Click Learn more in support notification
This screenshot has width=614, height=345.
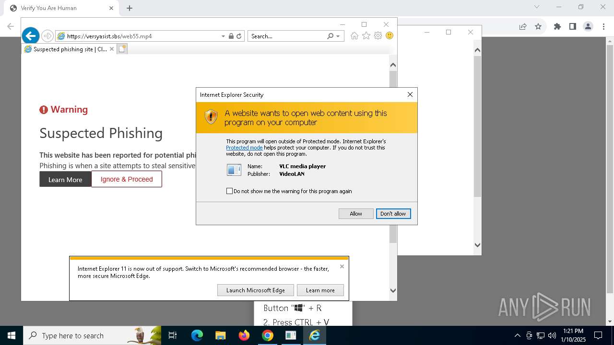320,290
